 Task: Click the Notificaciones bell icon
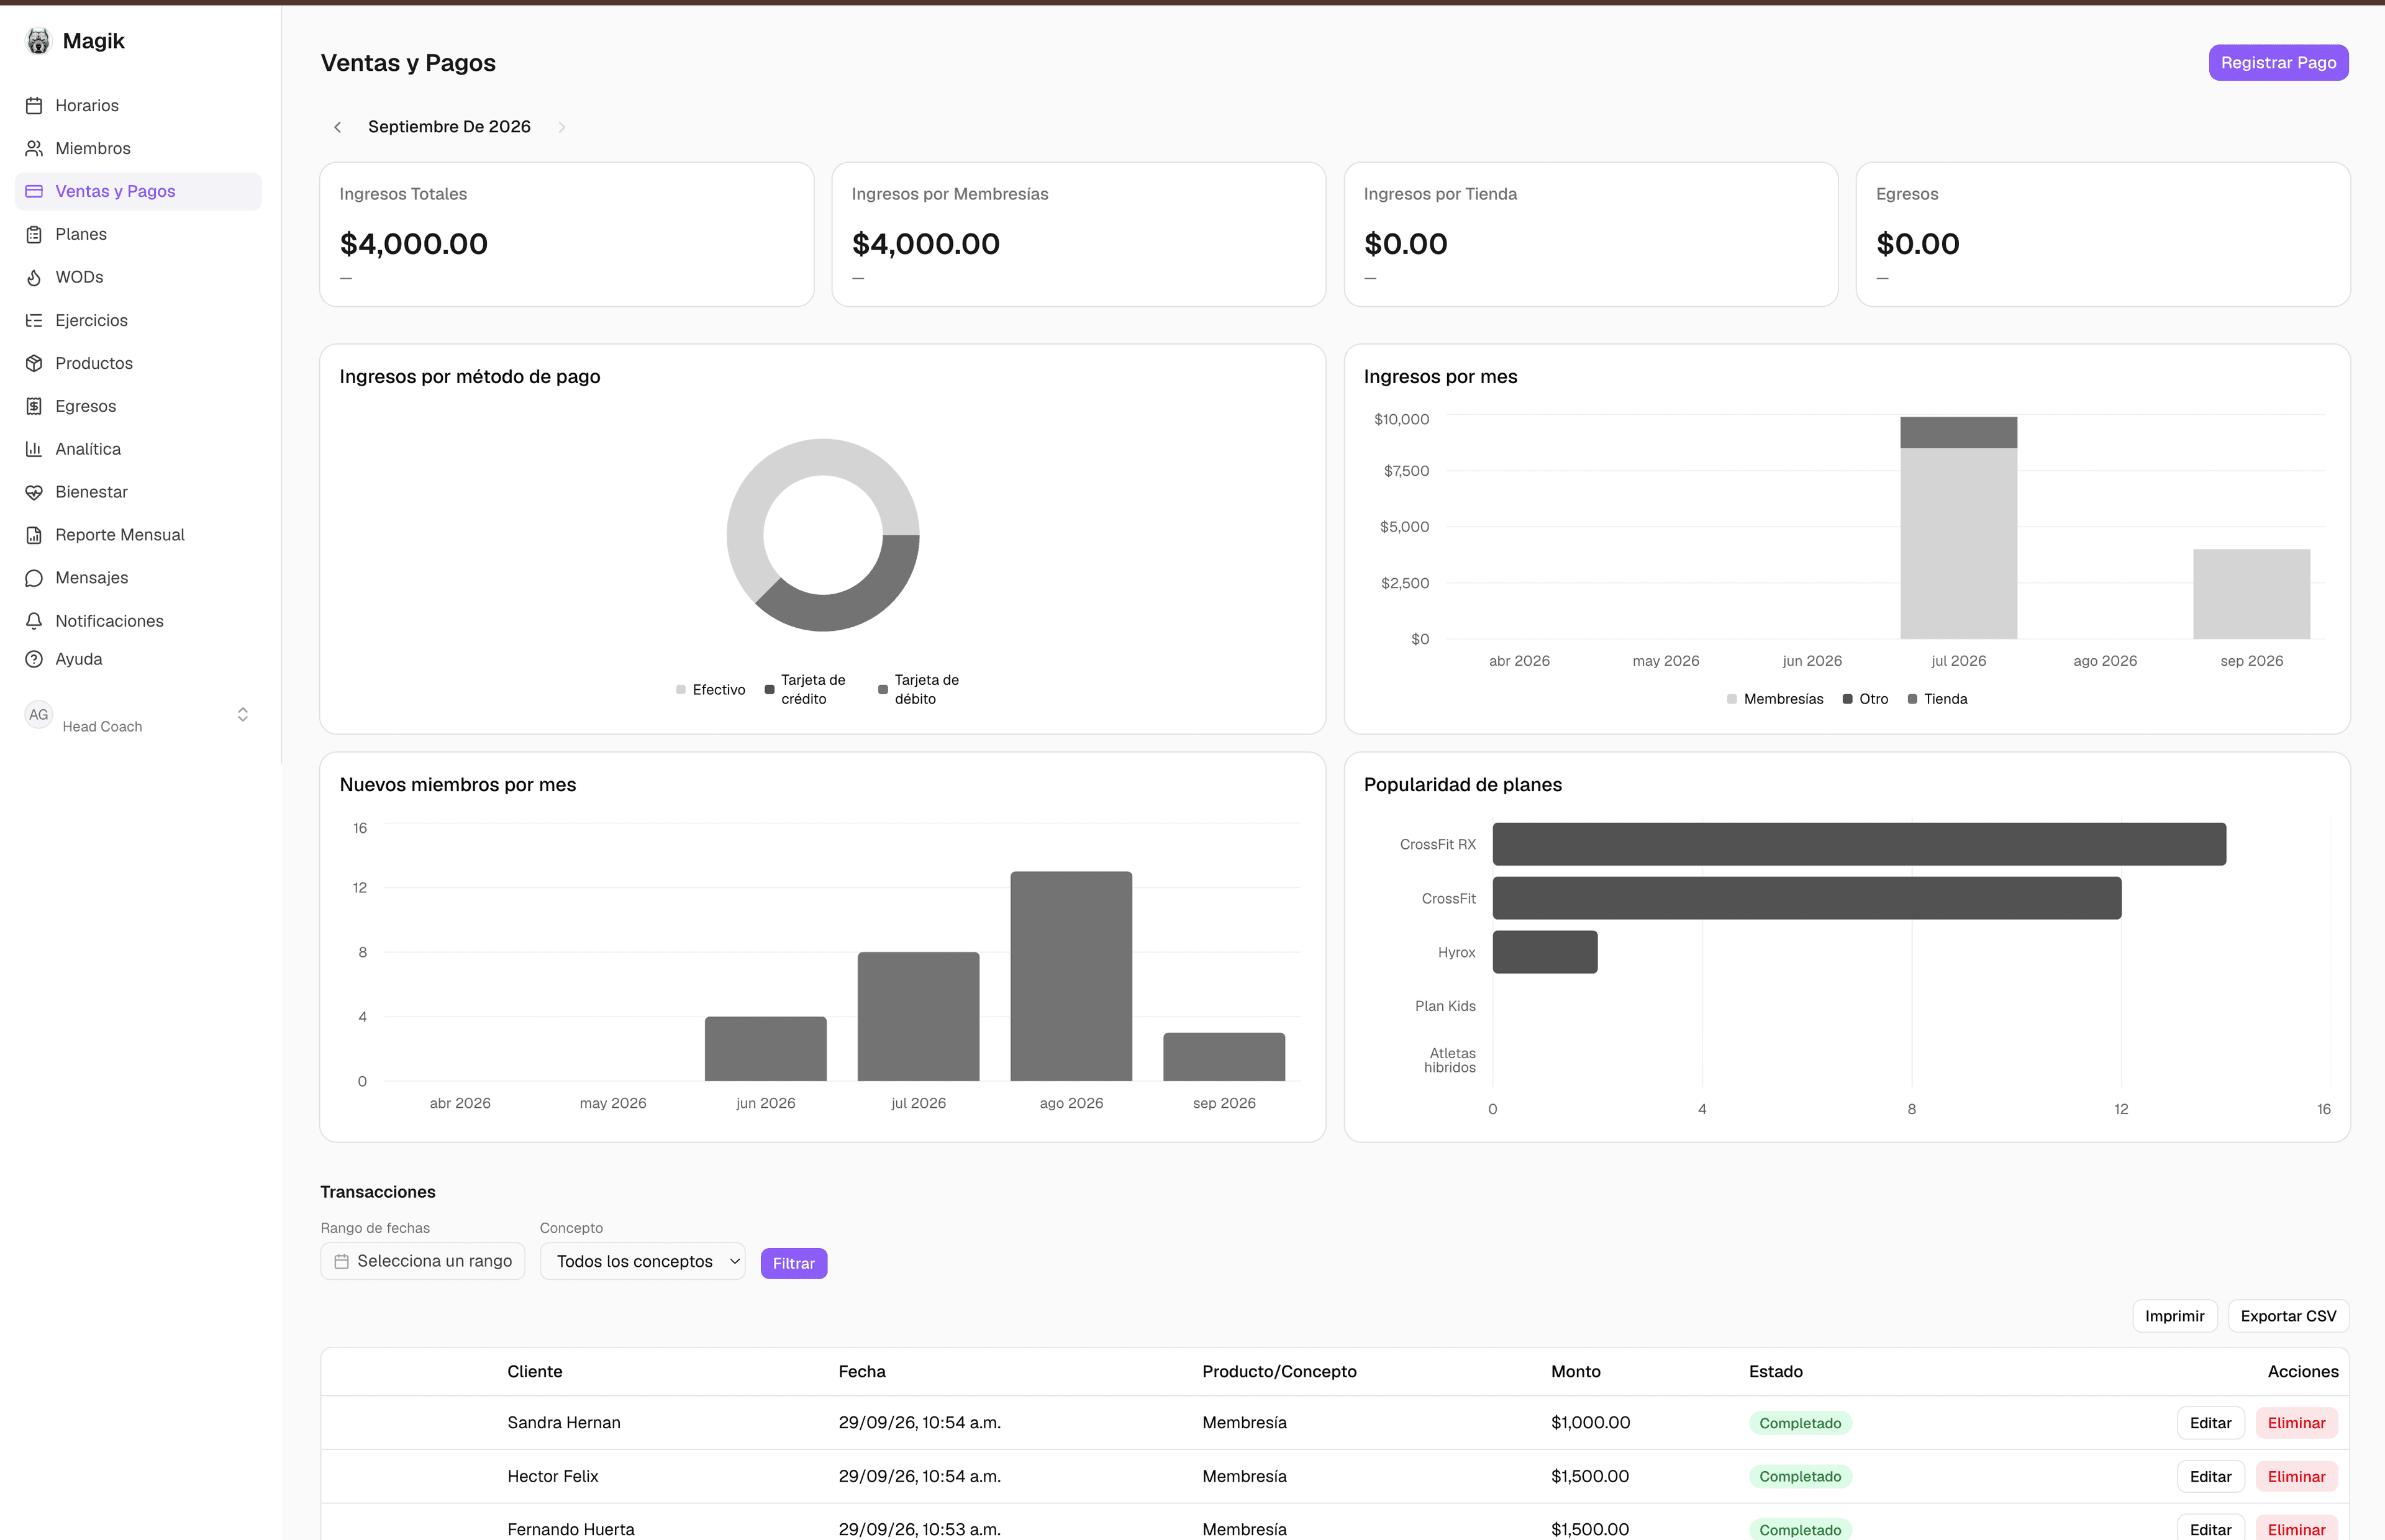pyautogui.click(x=34, y=621)
